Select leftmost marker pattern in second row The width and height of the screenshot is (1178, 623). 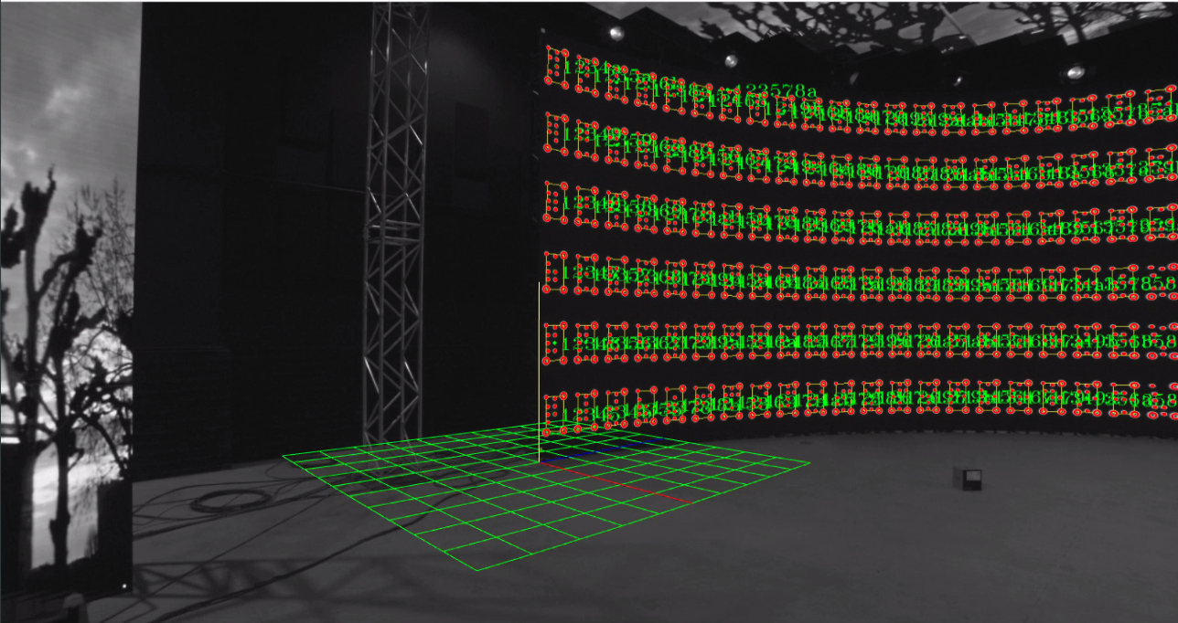pyautogui.click(x=556, y=132)
